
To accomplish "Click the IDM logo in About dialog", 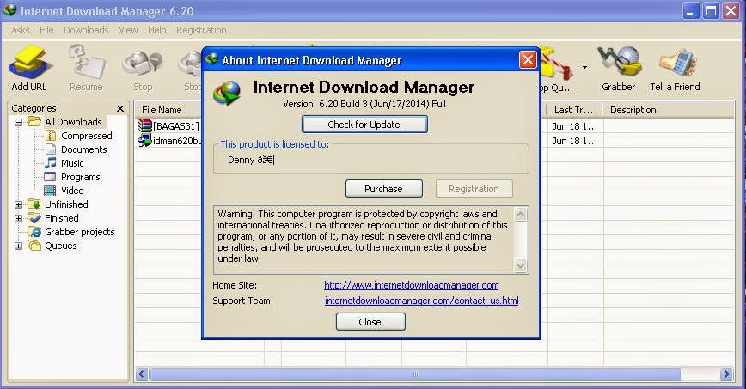I will tap(227, 92).
